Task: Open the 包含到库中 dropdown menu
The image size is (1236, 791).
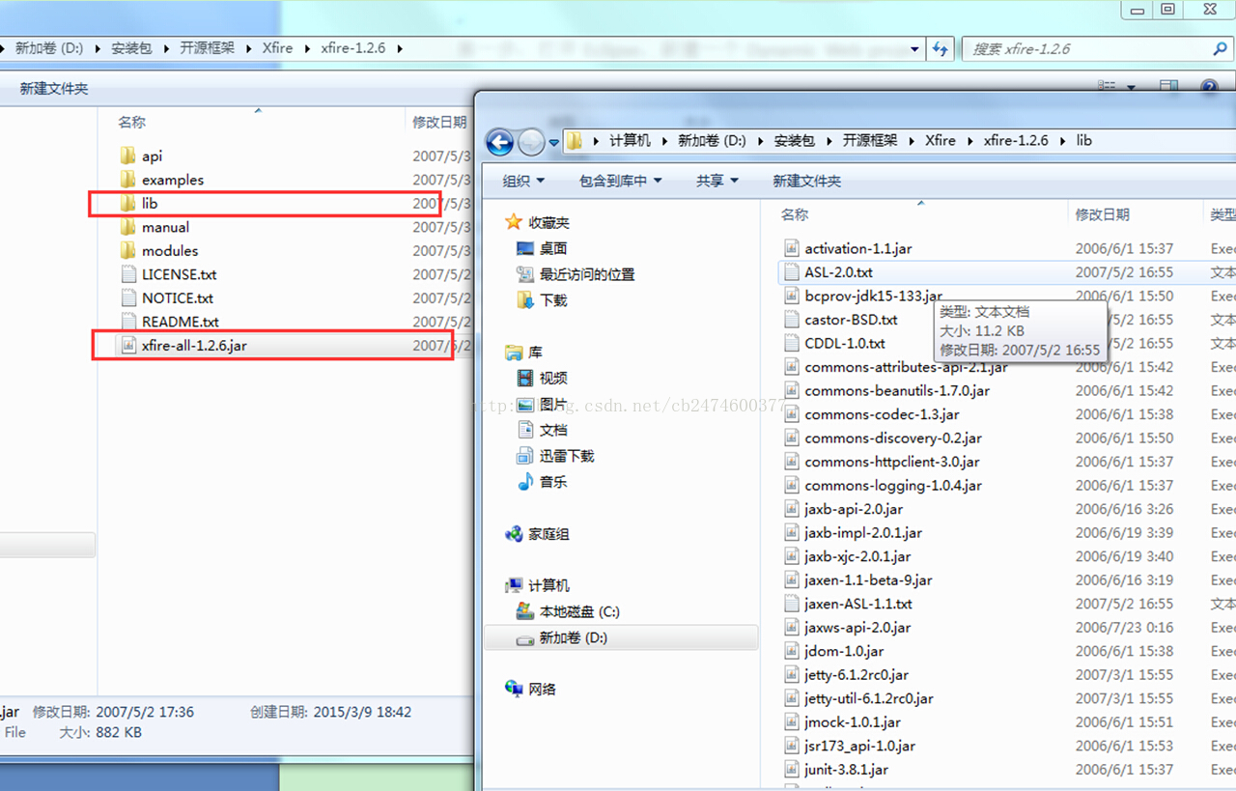Action: coord(621,181)
